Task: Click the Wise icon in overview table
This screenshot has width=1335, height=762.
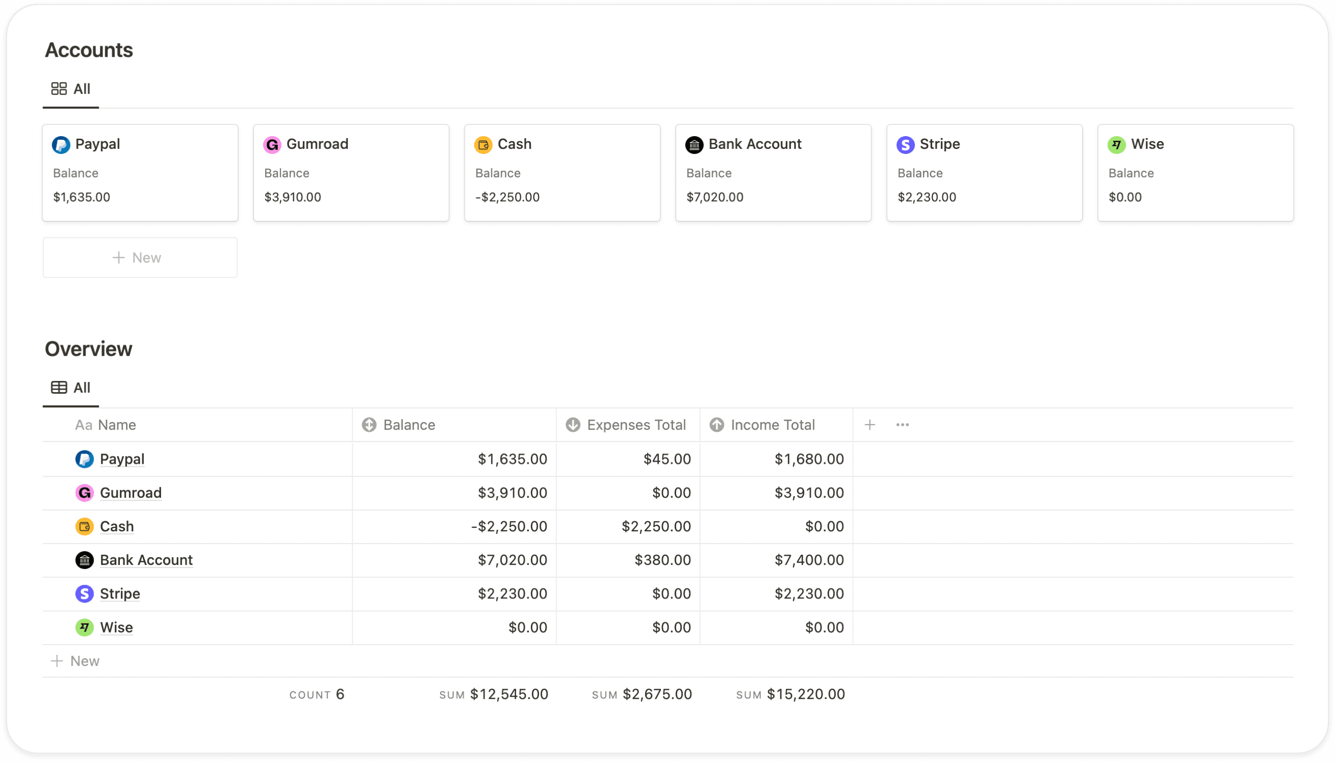Action: point(84,627)
